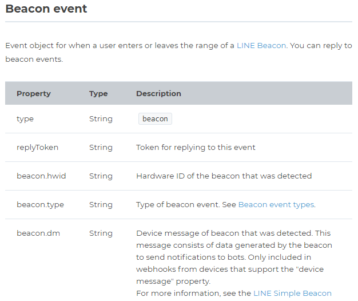Click the Device message description paragraph
The width and height of the screenshot is (358, 301).
[x=233, y=258]
